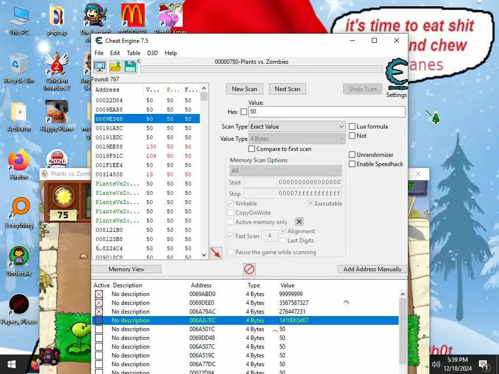Click Start address field
Viewport: 499px width, 374px height.
(293, 182)
